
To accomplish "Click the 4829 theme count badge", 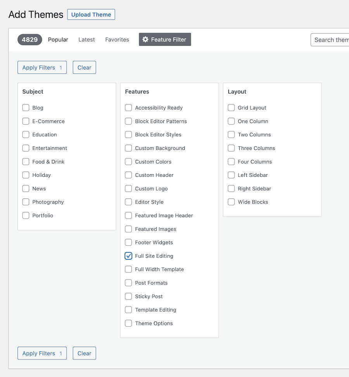I will pyautogui.click(x=30, y=40).
